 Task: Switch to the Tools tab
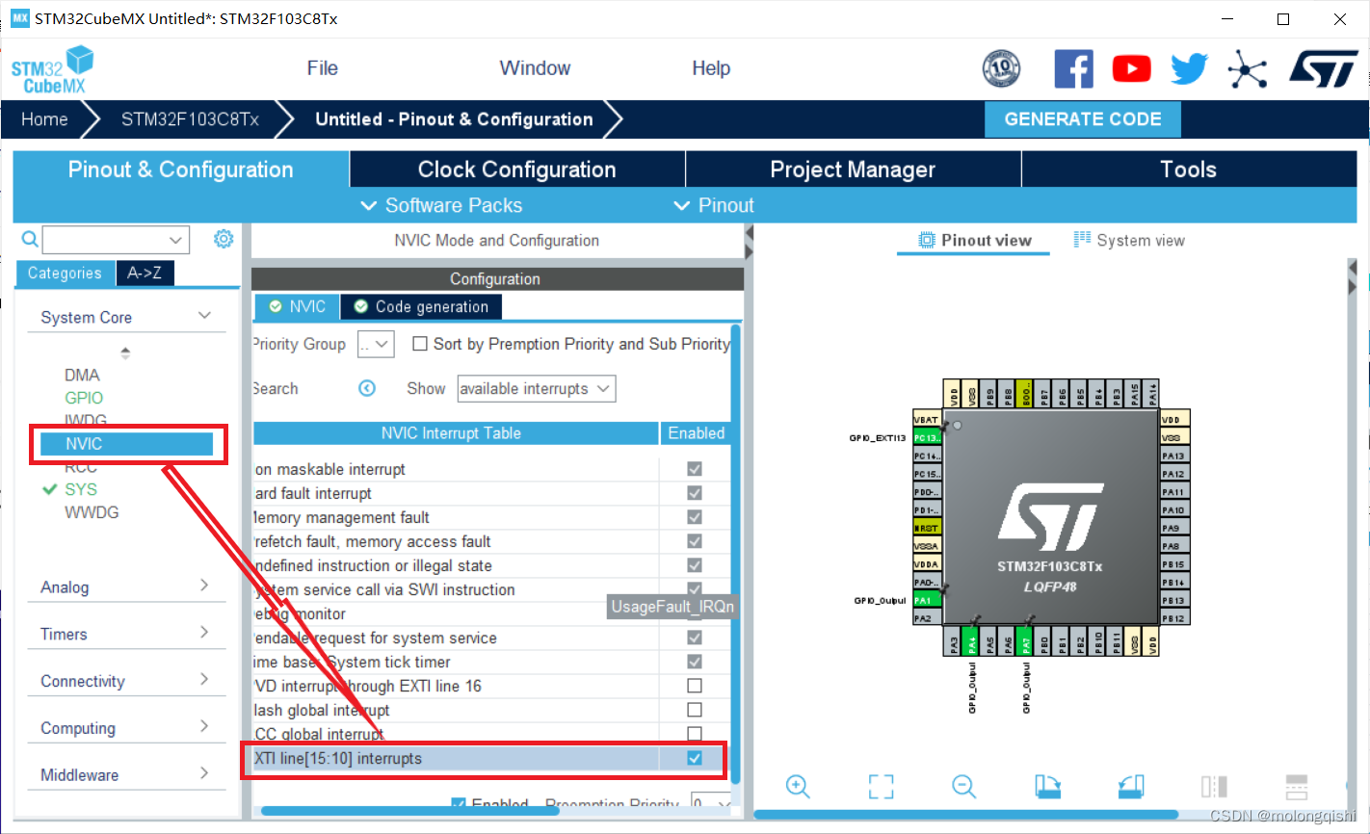tap(1189, 169)
